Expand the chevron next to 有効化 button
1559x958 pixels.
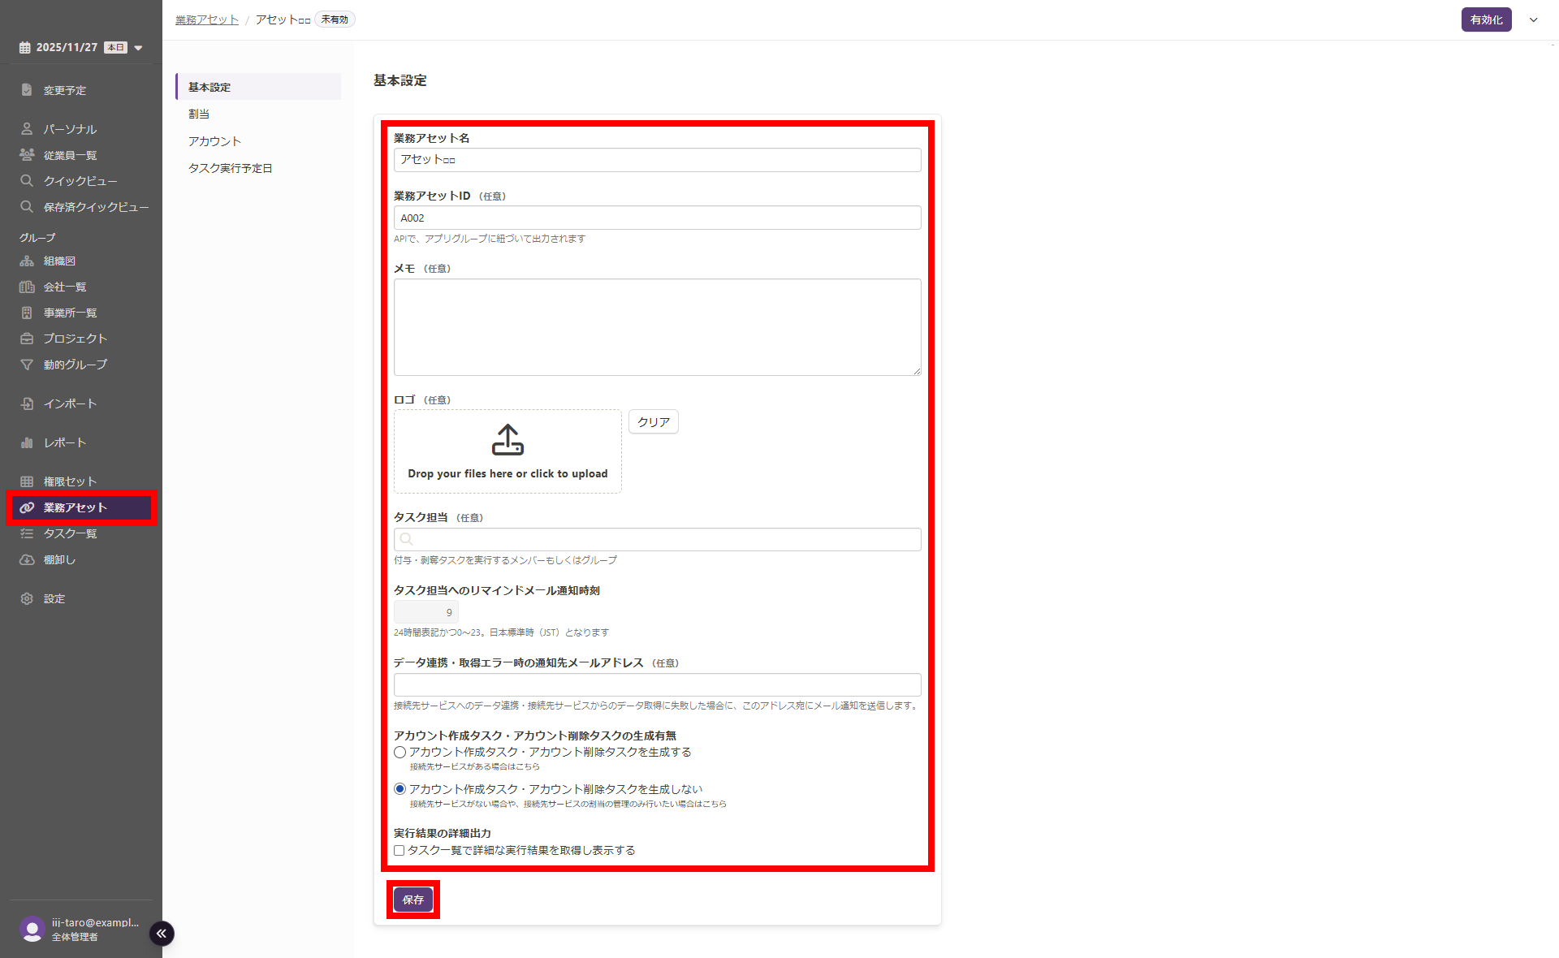click(1533, 19)
